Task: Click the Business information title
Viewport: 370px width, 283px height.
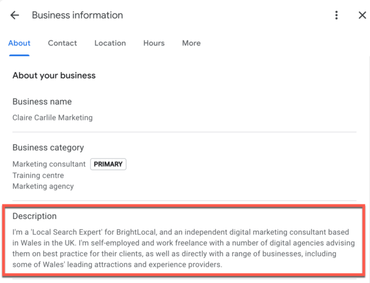Action: pos(77,16)
